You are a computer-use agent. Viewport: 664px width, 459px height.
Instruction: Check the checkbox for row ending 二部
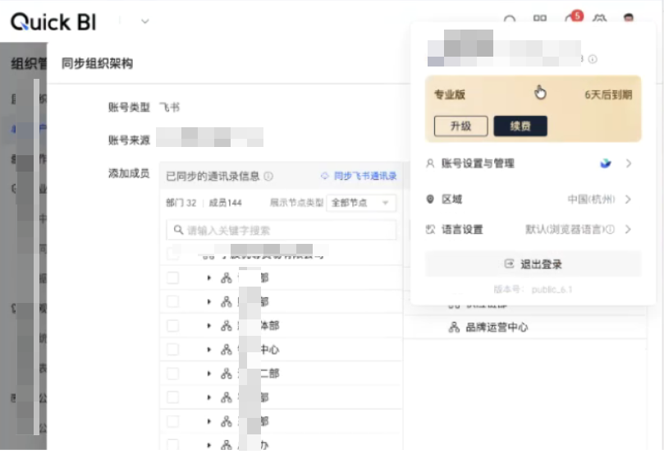[x=173, y=374]
